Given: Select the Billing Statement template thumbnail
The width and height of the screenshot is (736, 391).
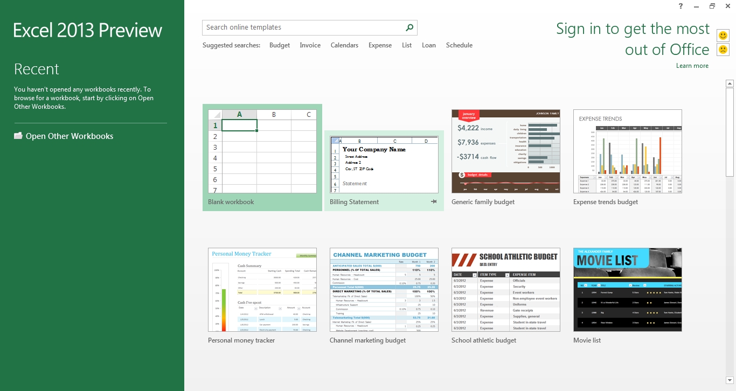Looking at the screenshot, I should [x=384, y=164].
